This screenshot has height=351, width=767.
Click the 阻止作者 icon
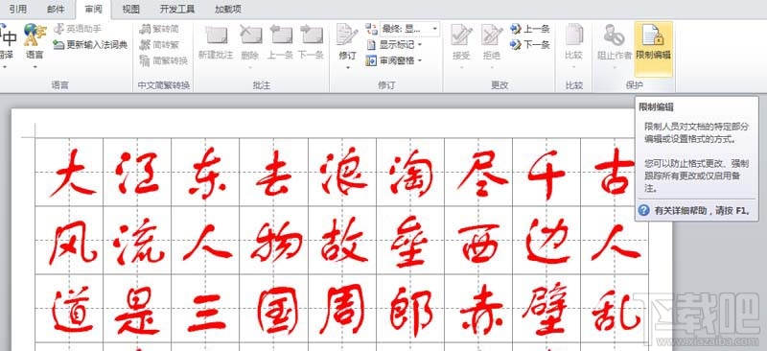[x=615, y=35]
